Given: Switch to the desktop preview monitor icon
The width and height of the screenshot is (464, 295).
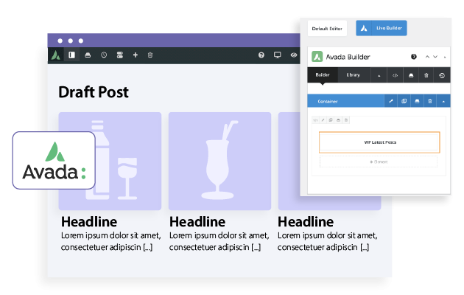Looking at the screenshot, I should [x=278, y=55].
